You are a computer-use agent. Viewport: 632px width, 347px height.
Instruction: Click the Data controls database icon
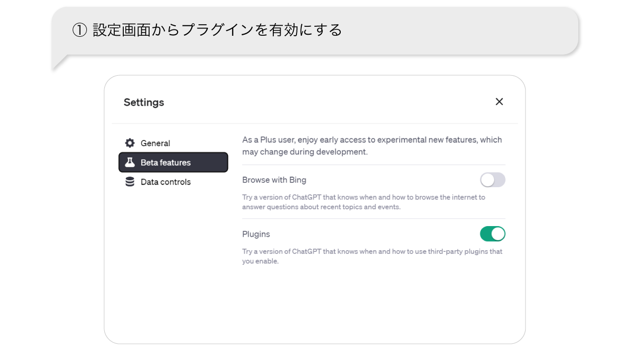click(x=130, y=182)
